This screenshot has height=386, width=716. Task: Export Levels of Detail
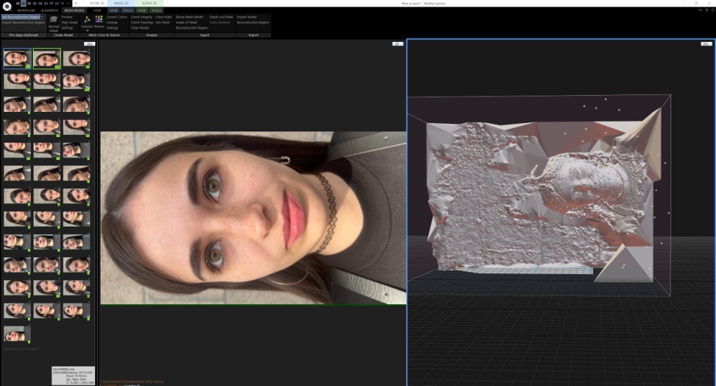click(186, 22)
